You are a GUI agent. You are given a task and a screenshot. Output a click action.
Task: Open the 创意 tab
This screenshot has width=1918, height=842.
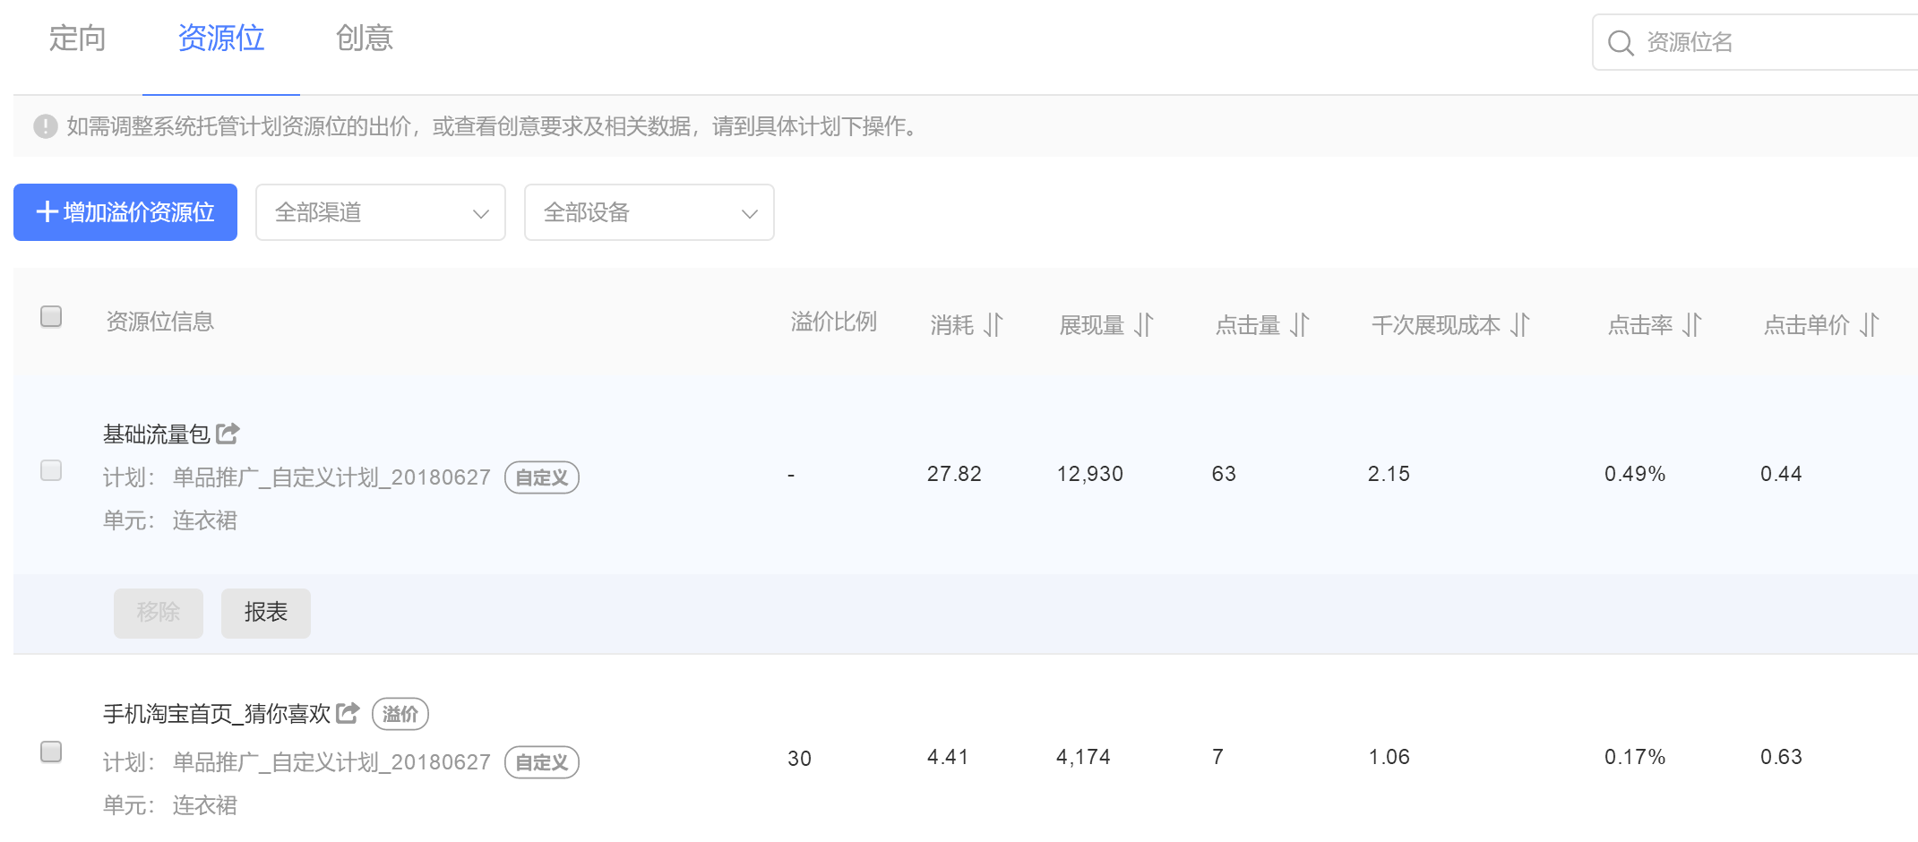(365, 39)
